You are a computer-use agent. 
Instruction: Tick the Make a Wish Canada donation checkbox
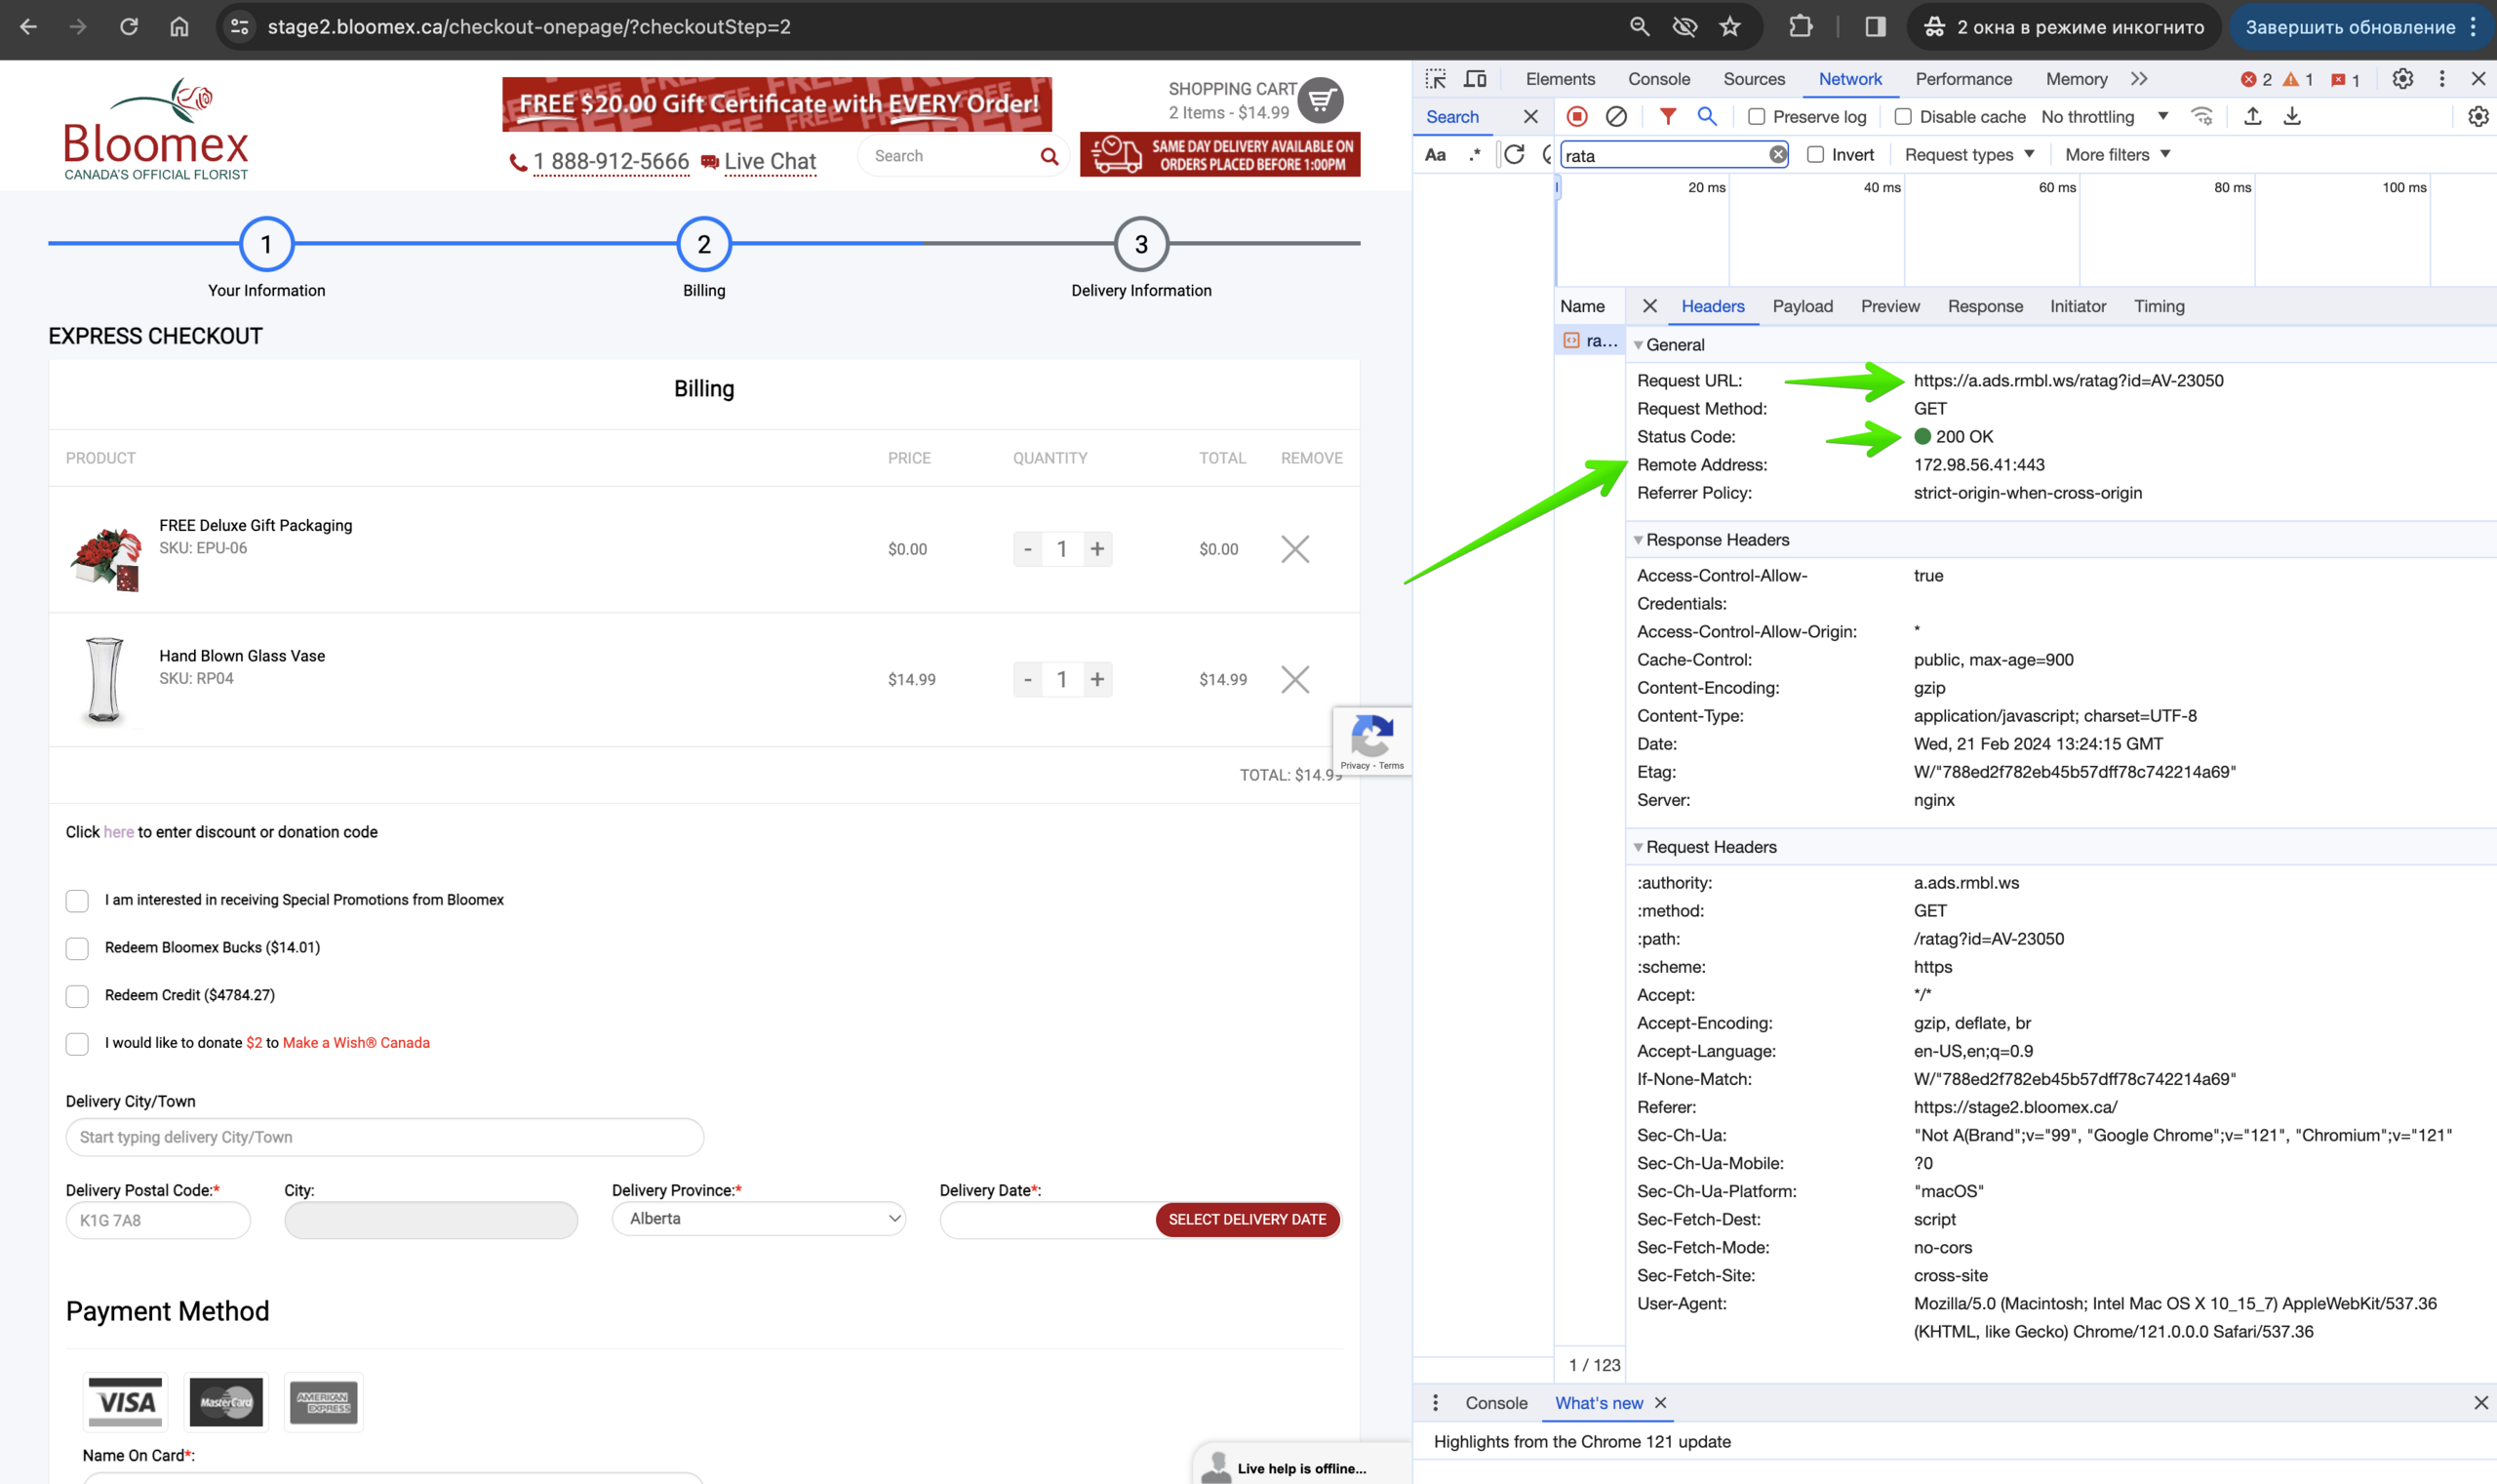coord(77,1044)
